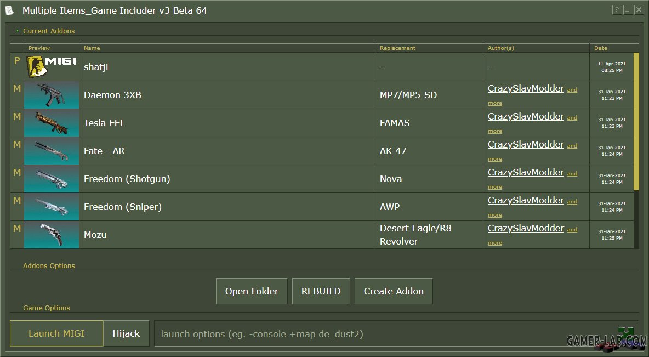649x357 pixels.
Task: Select the Fate - AR addon name
Action: pos(104,151)
